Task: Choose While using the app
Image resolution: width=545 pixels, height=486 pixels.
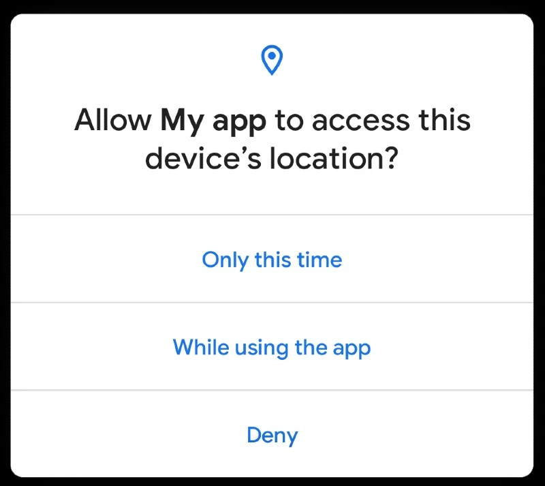Action: [272, 347]
